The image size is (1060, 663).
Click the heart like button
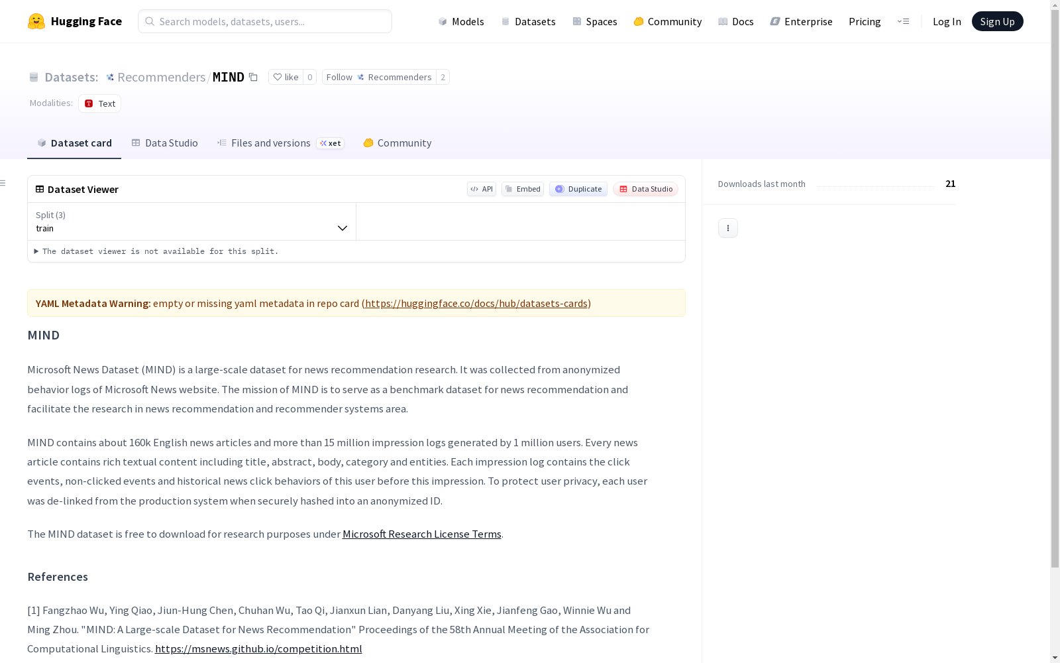pos(286,77)
